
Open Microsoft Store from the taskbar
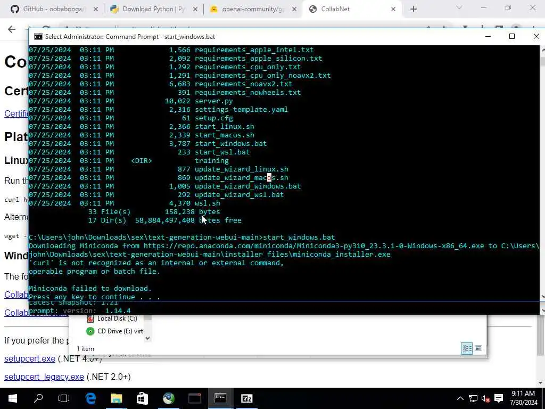[x=142, y=398]
